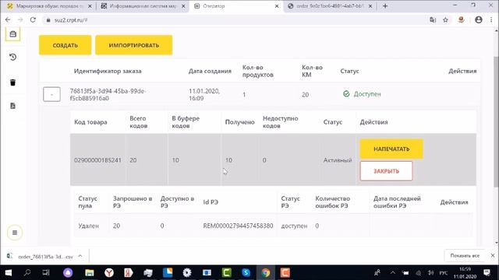499x280 pixels.
Task: Click the ИМПОРТИРОВАТЬ button
Action: click(x=134, y=45)
